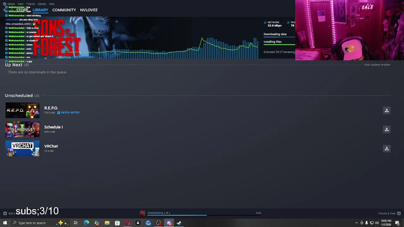Click the microphone icon in system tray
This screenshot has width=404, height=227.
[x=367, y=223]
